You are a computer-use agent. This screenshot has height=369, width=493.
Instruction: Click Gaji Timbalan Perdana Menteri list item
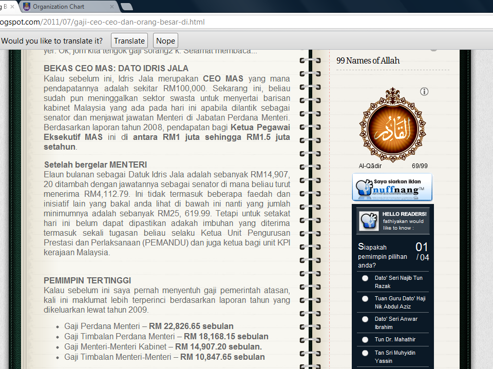(166, 336)
